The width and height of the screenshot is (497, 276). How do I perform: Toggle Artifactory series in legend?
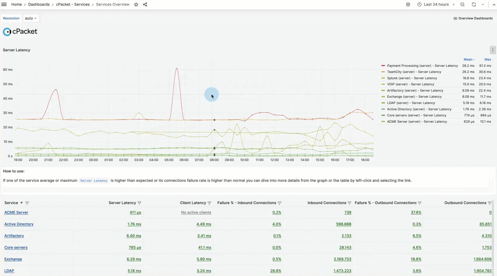click(x=415, y=90)
